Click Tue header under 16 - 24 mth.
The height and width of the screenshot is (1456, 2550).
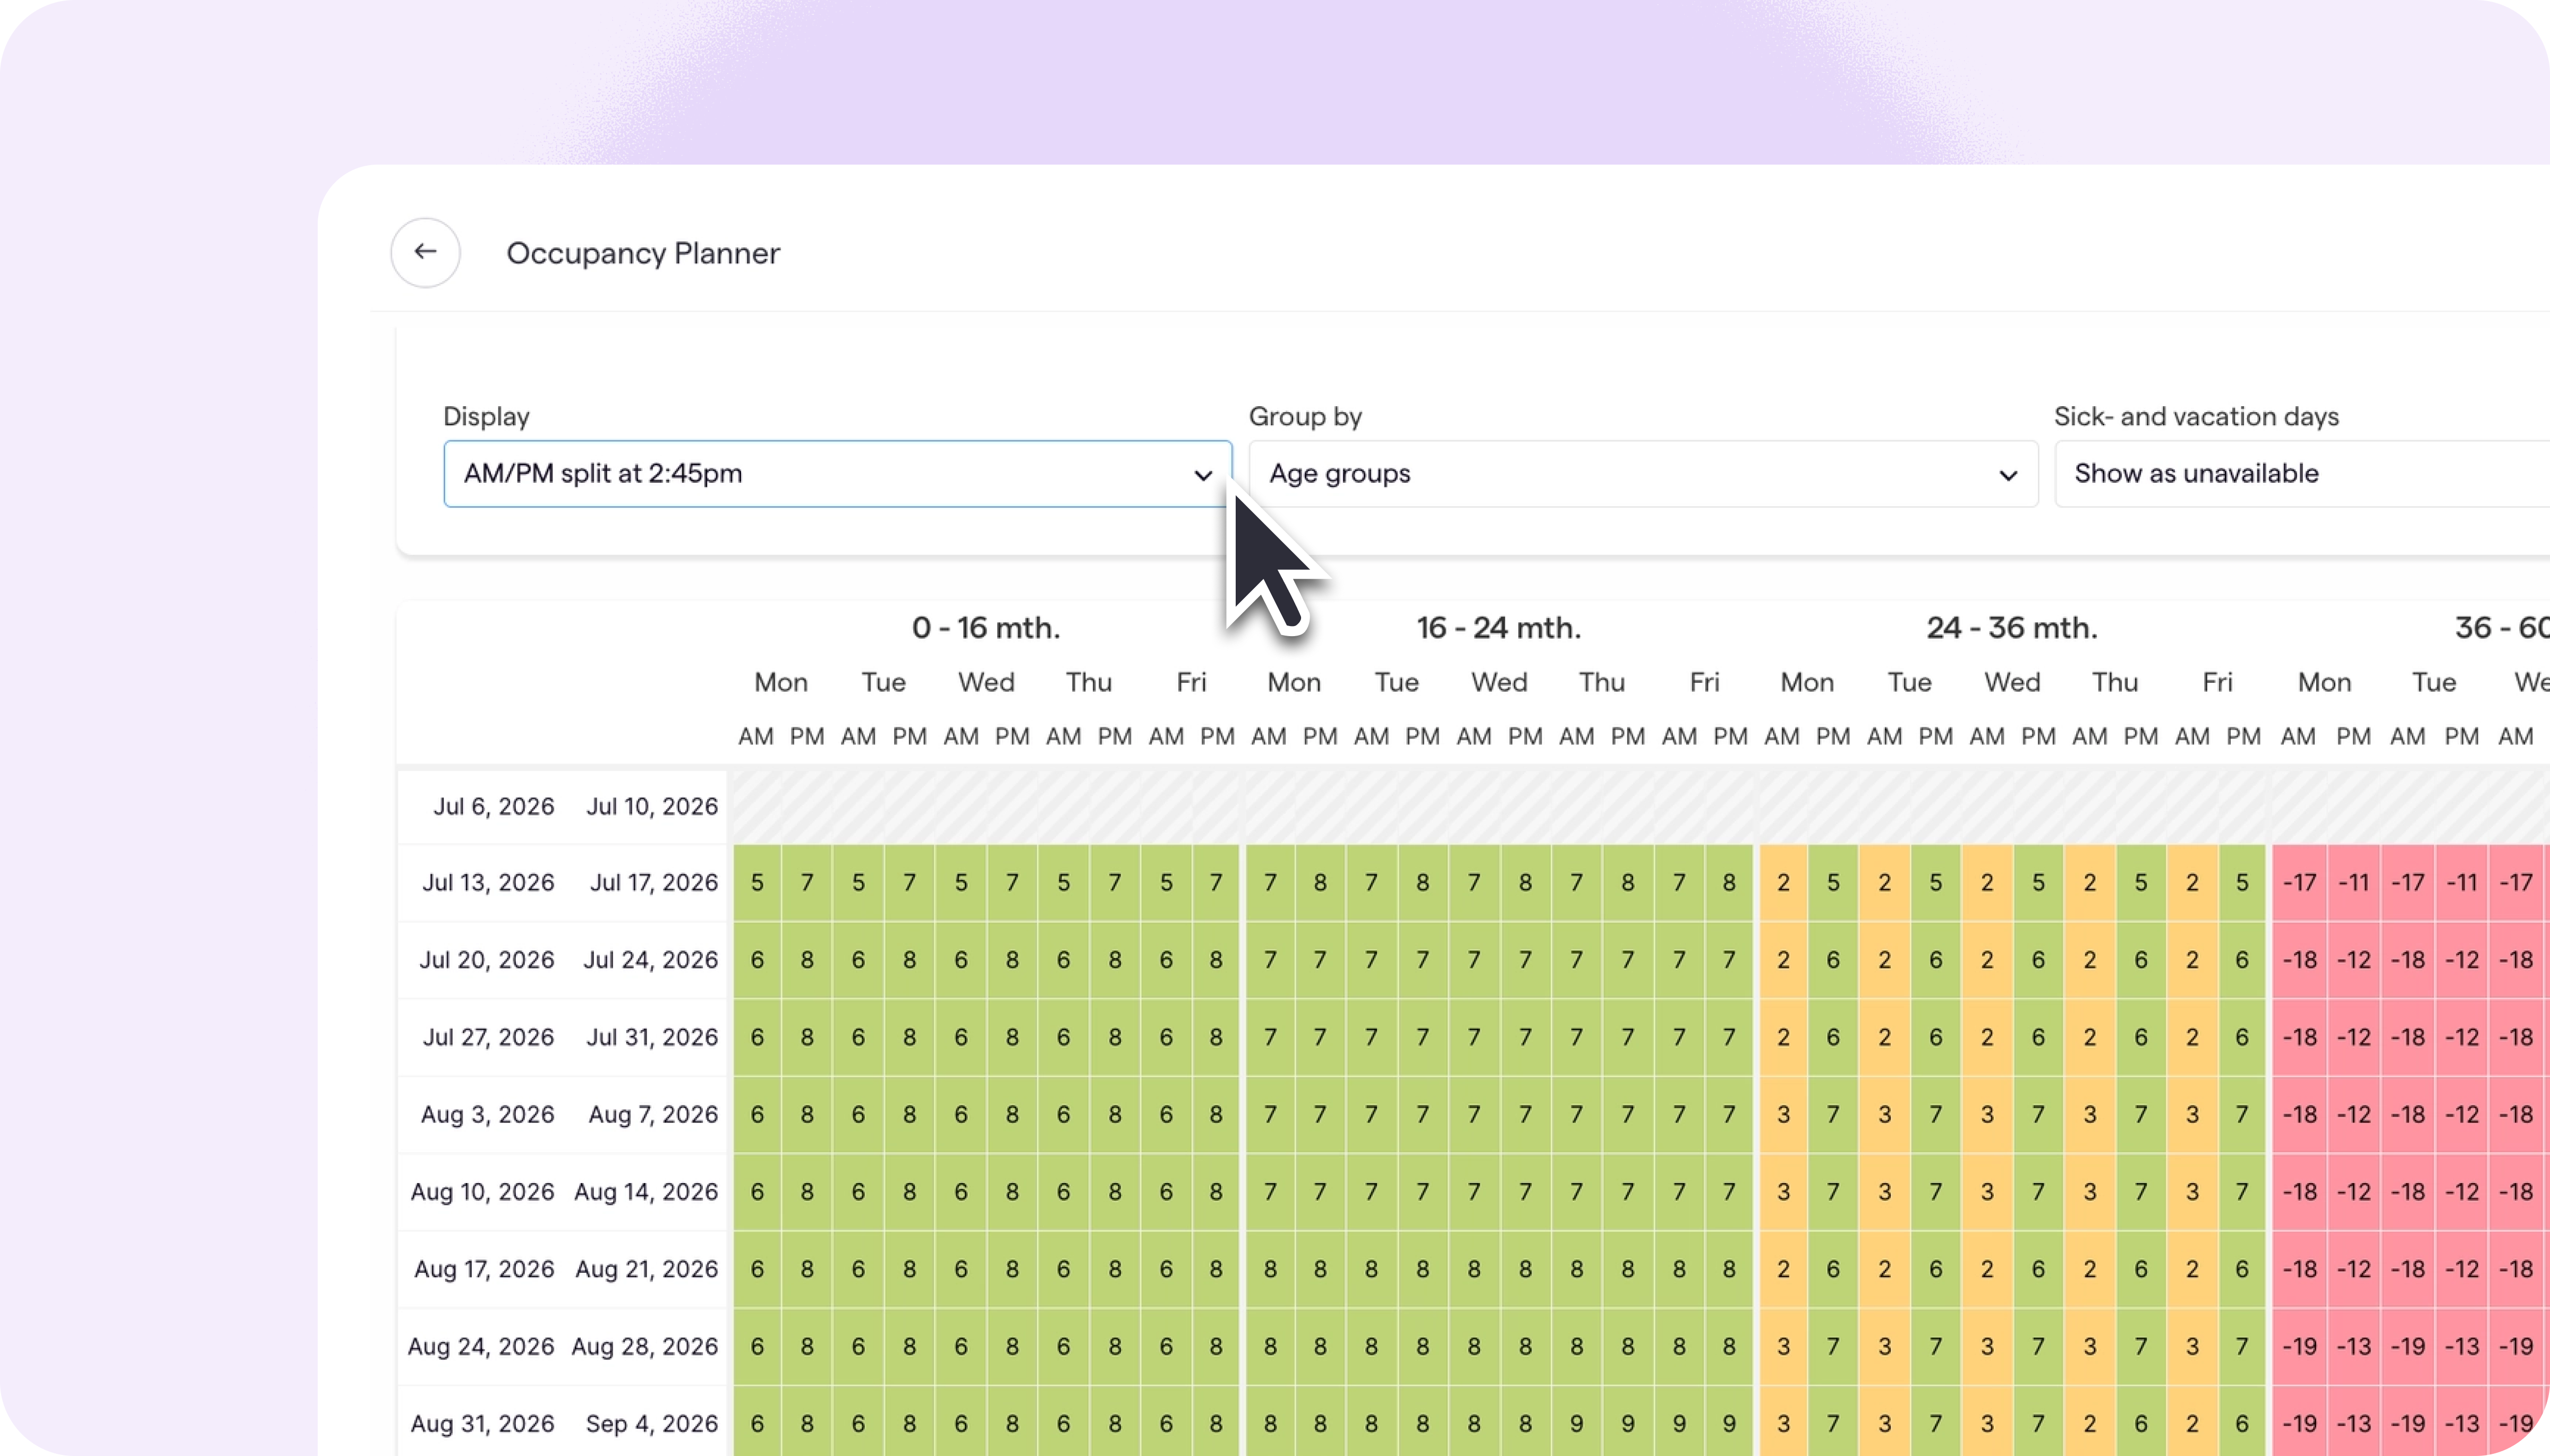[1397, 682]
